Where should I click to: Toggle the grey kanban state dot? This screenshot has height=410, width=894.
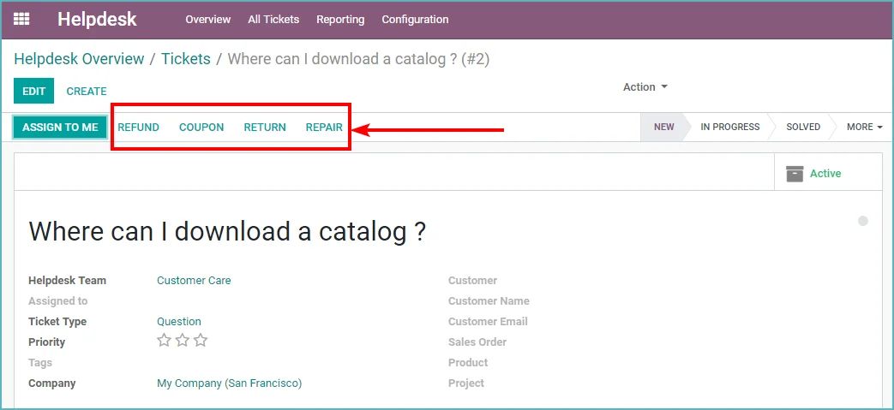[863, 221]
